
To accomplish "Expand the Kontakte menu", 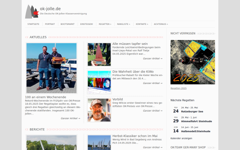I will point(142,24).
